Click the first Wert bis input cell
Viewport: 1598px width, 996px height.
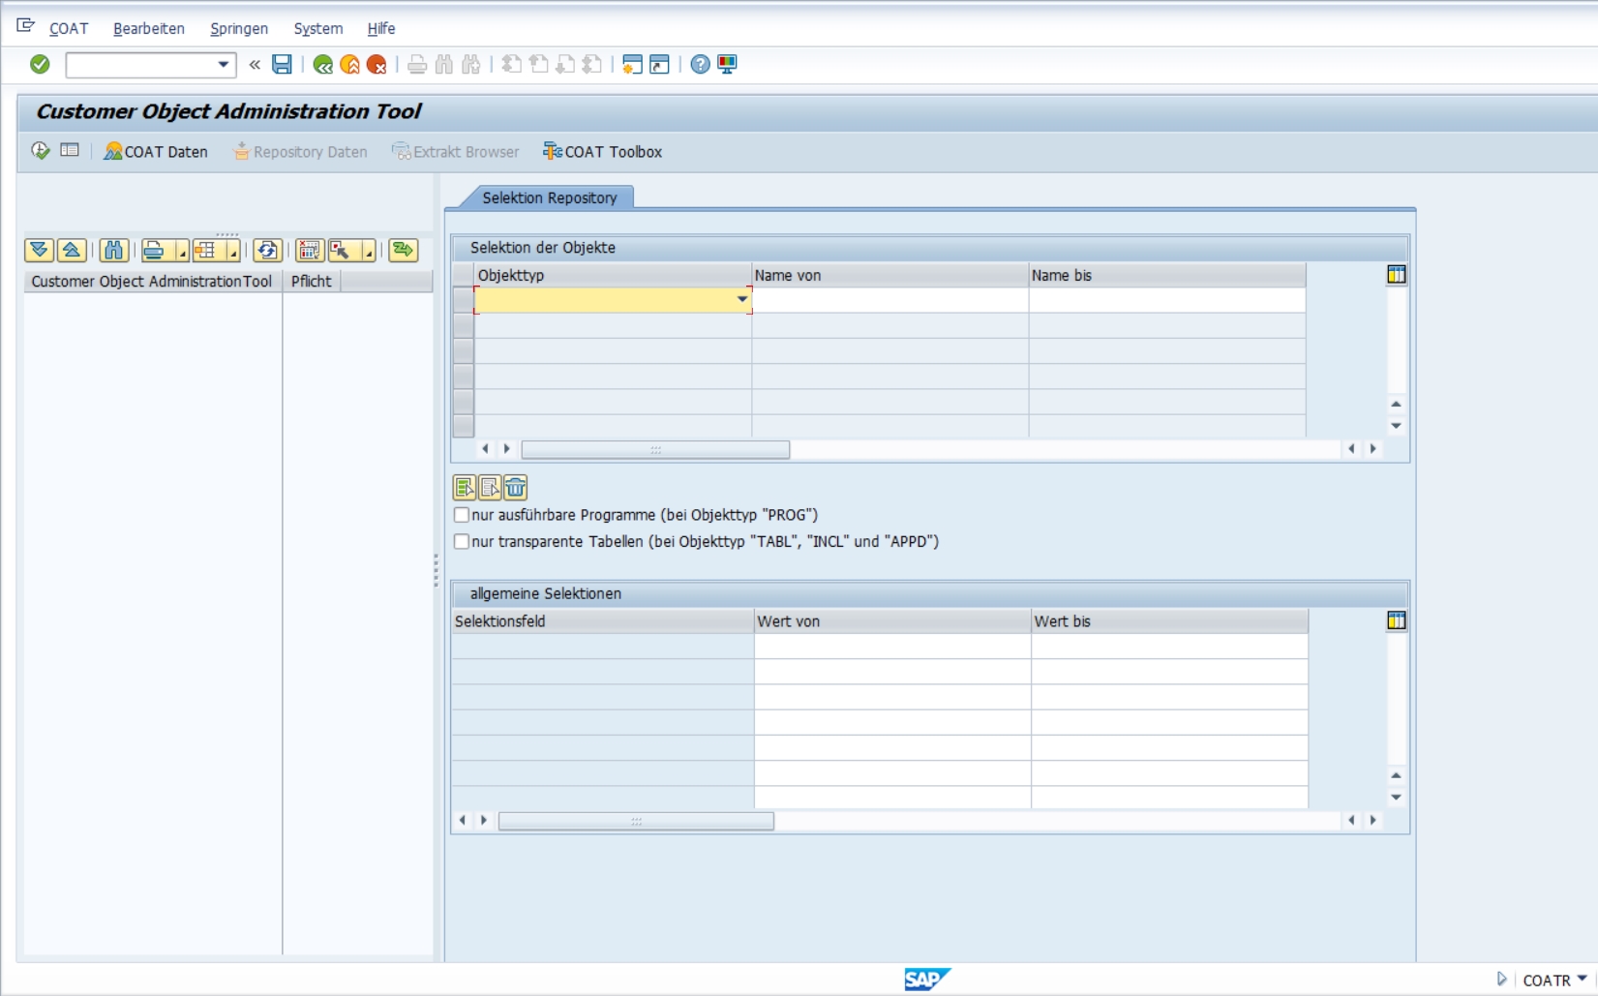(x=1169, y=647)
